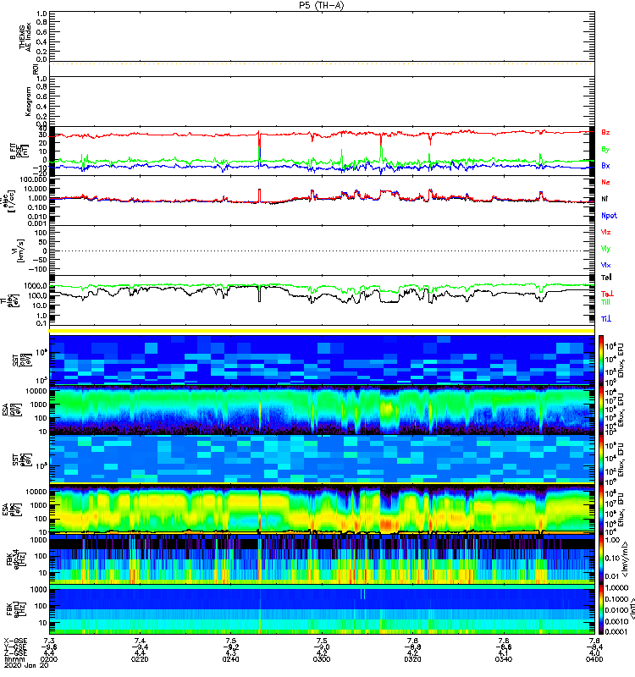This screenshot has height=677, width=635.
Task: Click the red Te perpendicular legend label
Action: tap(607, 294)
